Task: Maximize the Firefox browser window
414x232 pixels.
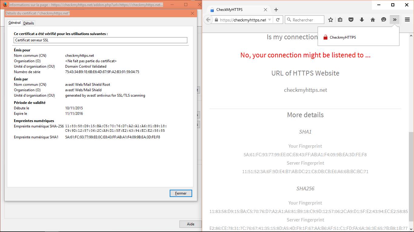Action: [393, 5]
